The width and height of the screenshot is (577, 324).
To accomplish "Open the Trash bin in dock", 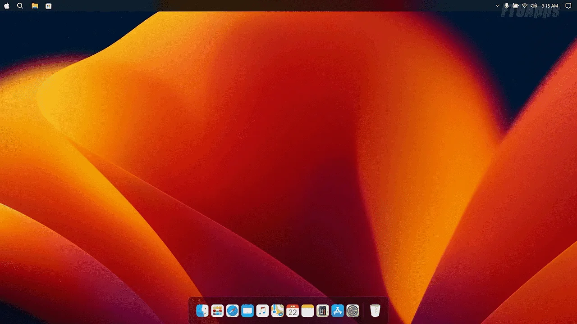I will 375,310.
